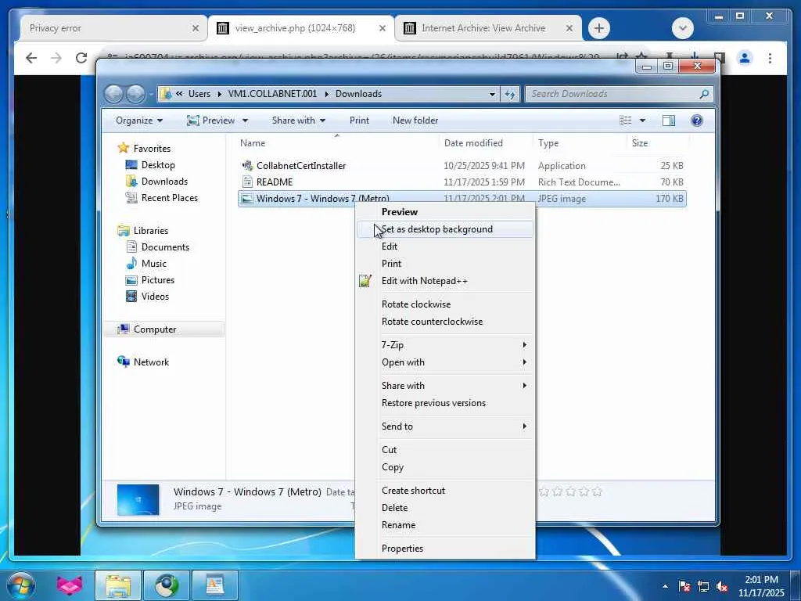This screenshot has height=601, width=801.
Task: Choose Edit with Notepad++
Action: [444, 281]
